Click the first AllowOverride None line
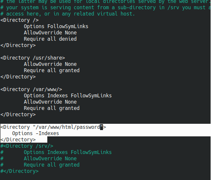The height and width of the screenshot is (180, 211). (x=50, y=33)
